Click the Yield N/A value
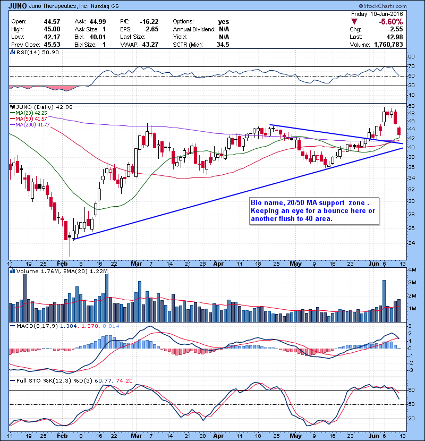The image size is (425, 441). click(224, 37)
